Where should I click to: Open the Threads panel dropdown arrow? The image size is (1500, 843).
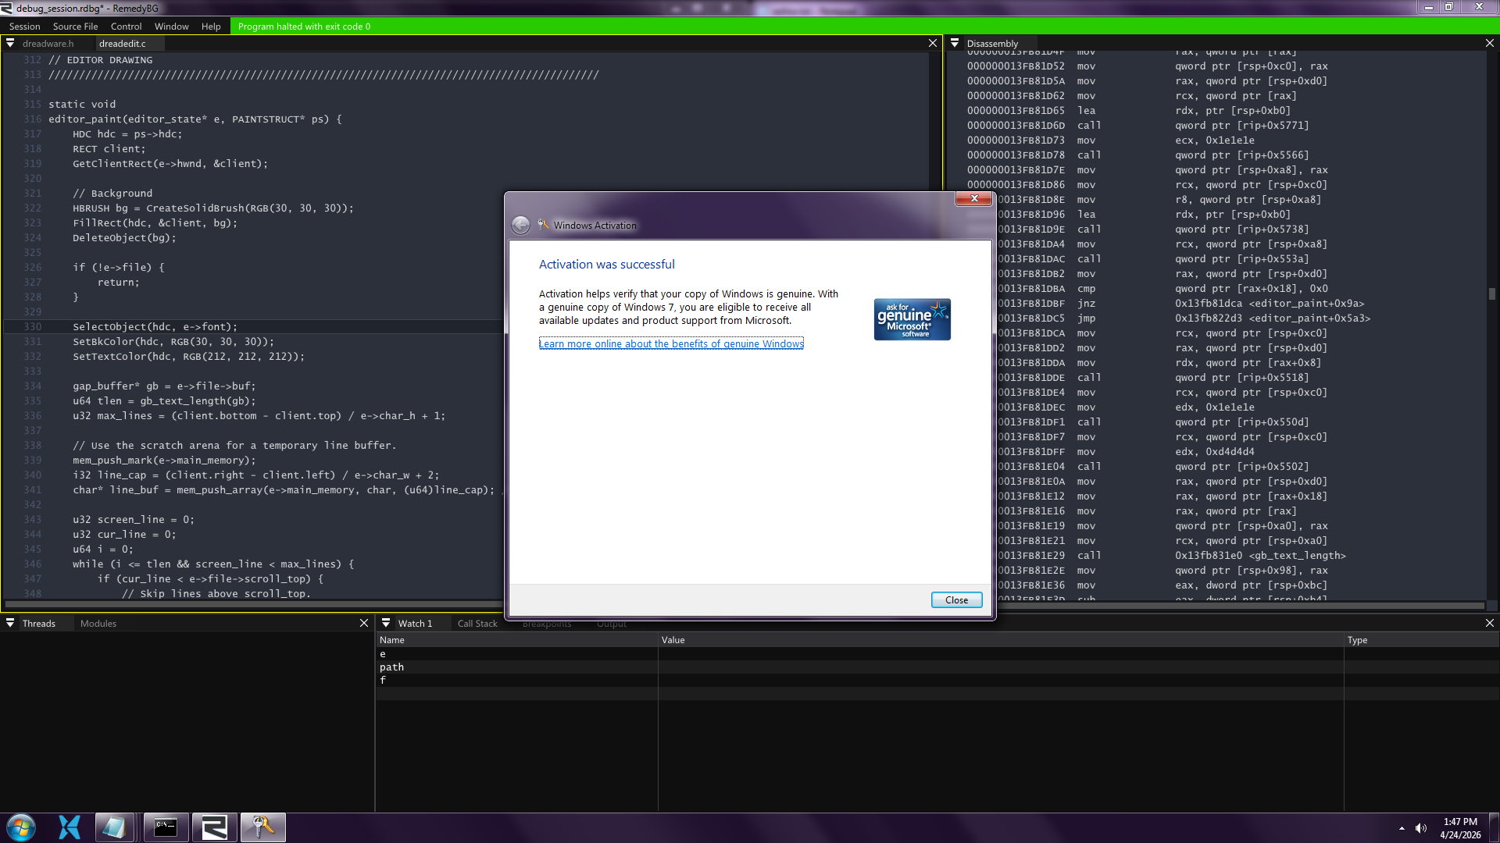click(10, 623)
